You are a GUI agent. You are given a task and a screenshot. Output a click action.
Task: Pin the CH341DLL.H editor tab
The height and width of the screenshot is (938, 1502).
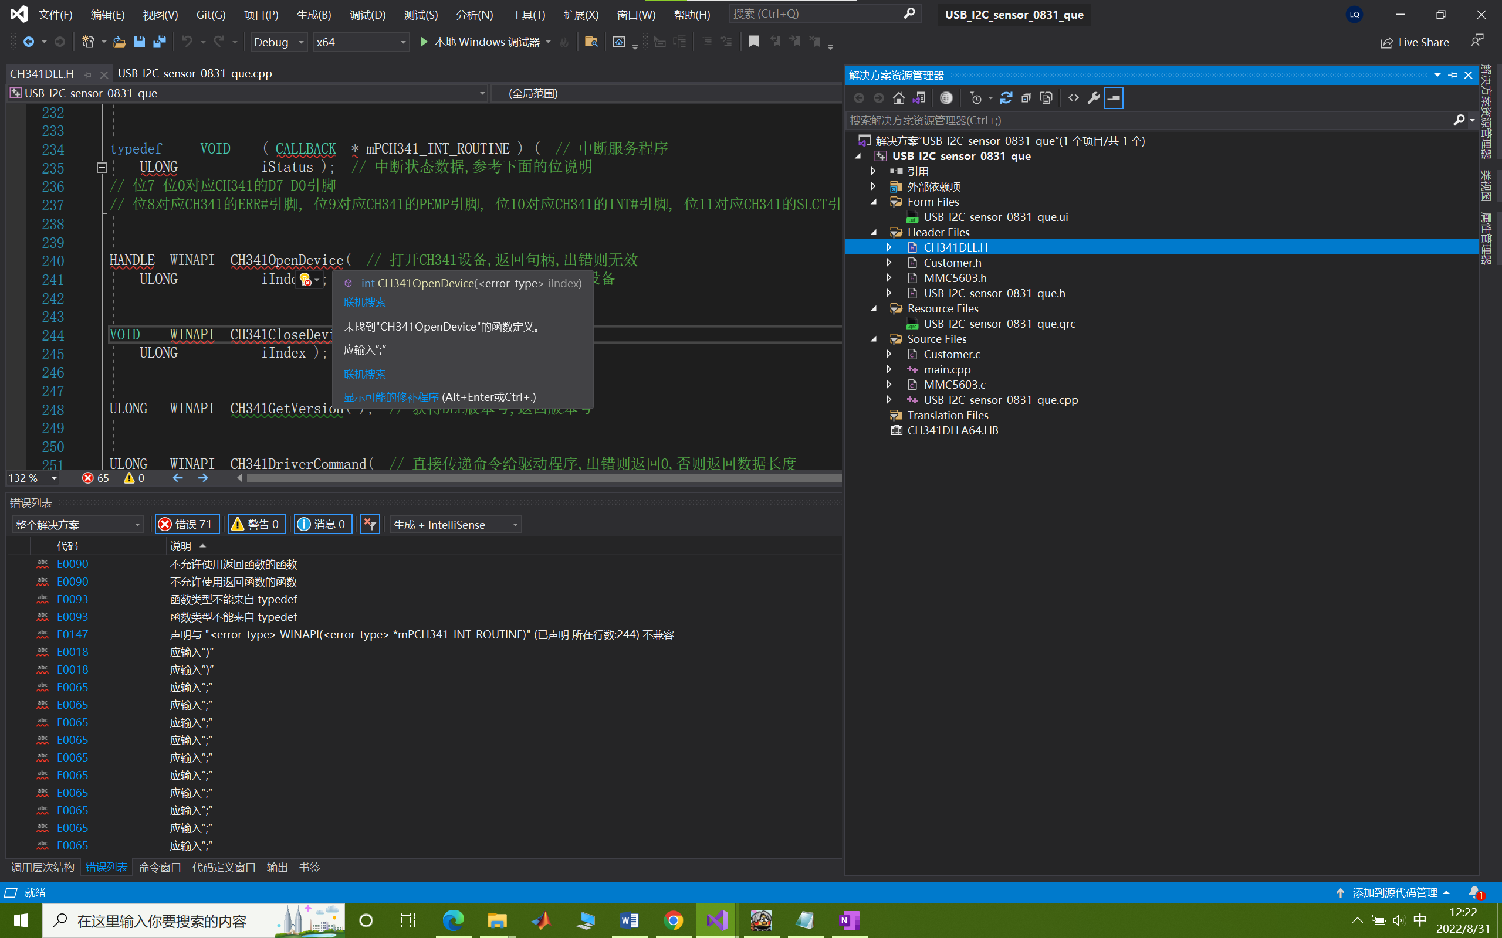point(87,74)
